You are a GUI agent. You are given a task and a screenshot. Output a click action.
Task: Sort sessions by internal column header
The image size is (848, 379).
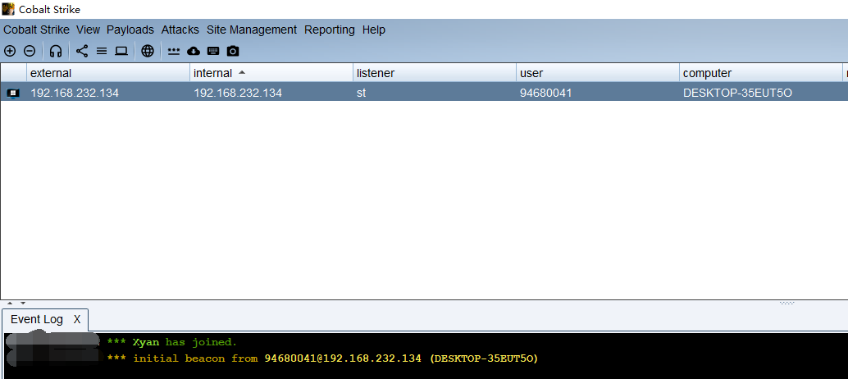[x=271, y=73]
